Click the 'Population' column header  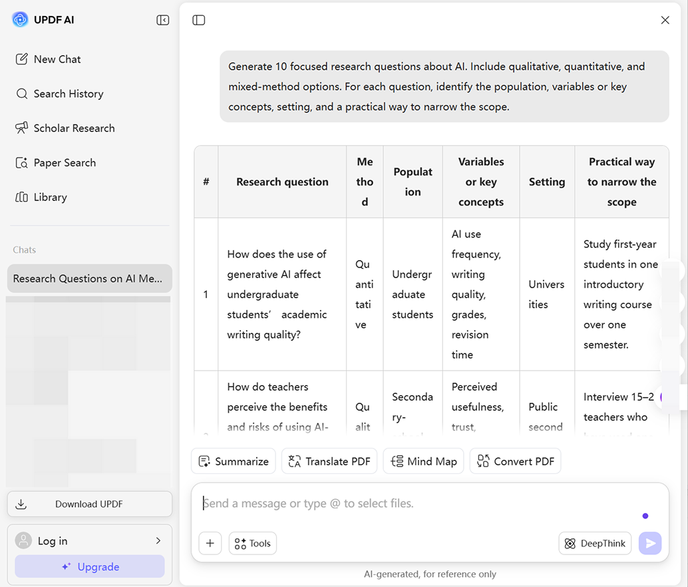coord(413,182)
